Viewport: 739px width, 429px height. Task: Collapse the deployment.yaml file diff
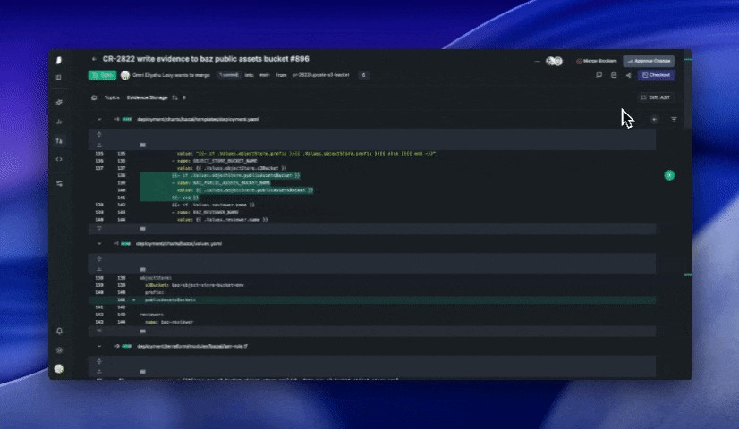pyautogui.click(x=99, y=119)
